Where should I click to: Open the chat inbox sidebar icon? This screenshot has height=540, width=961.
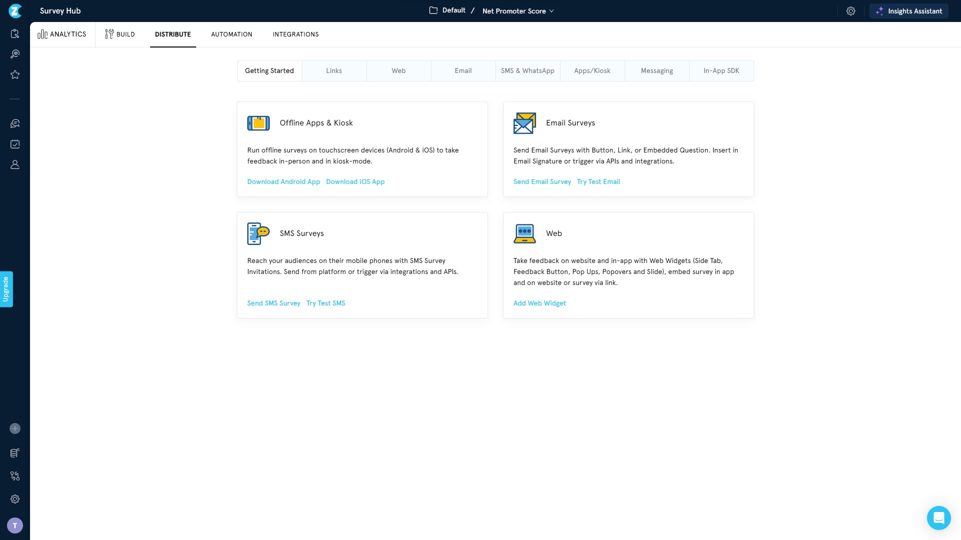click(x=15, y=123)
